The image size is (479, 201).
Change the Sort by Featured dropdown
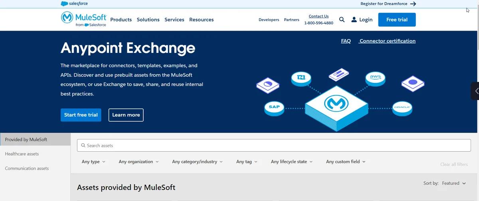[x=454, y=183]
